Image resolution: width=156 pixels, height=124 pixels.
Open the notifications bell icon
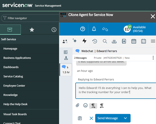(94, 29)
